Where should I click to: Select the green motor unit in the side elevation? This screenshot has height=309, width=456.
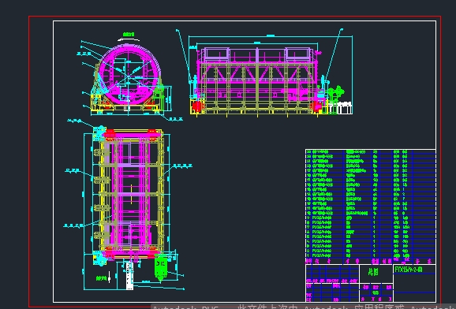point(335,93)
